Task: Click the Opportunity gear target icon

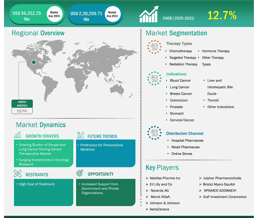Action: [80, 173]
